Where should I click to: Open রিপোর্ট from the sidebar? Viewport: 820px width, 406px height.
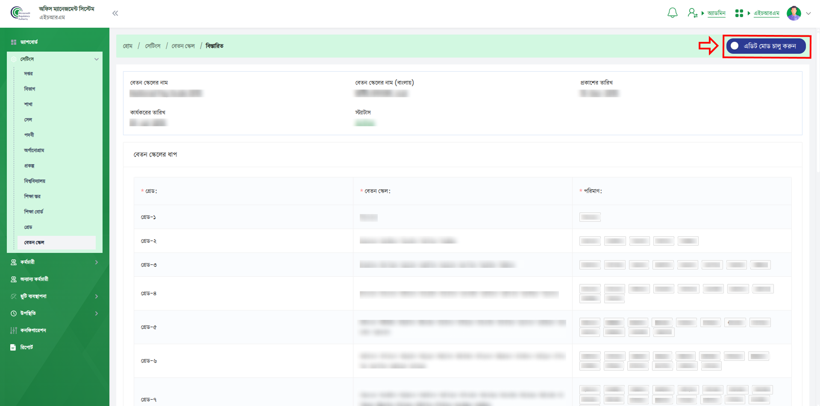click(26, 347)
